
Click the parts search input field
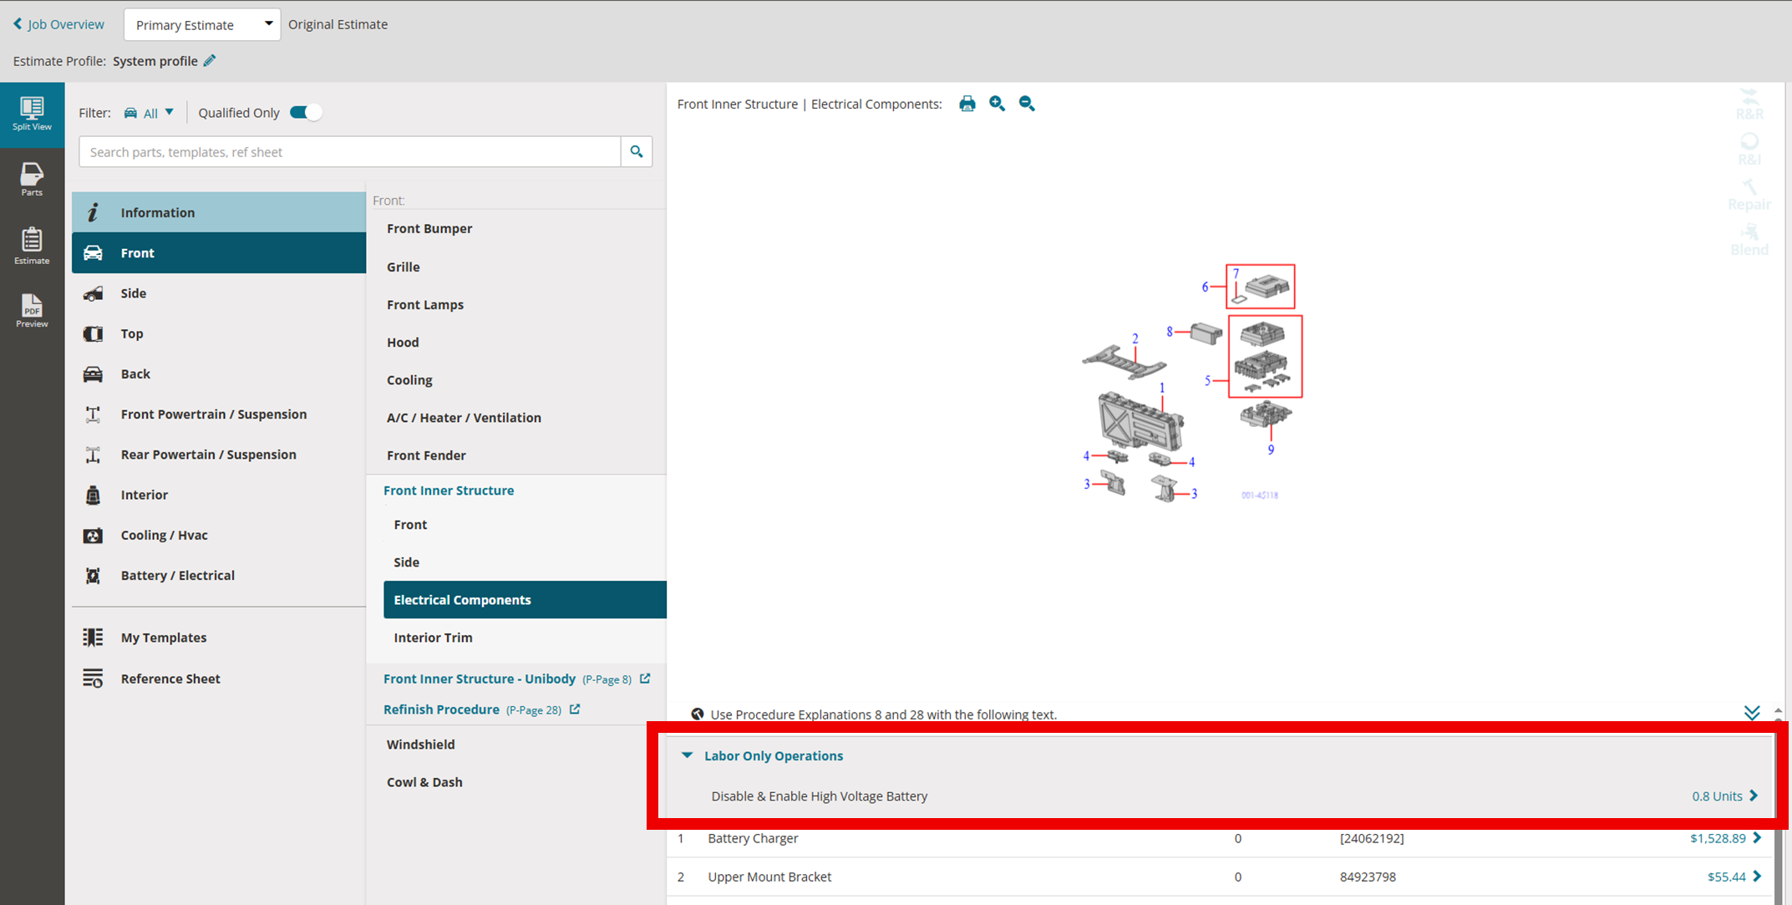[x=349, y=151]
